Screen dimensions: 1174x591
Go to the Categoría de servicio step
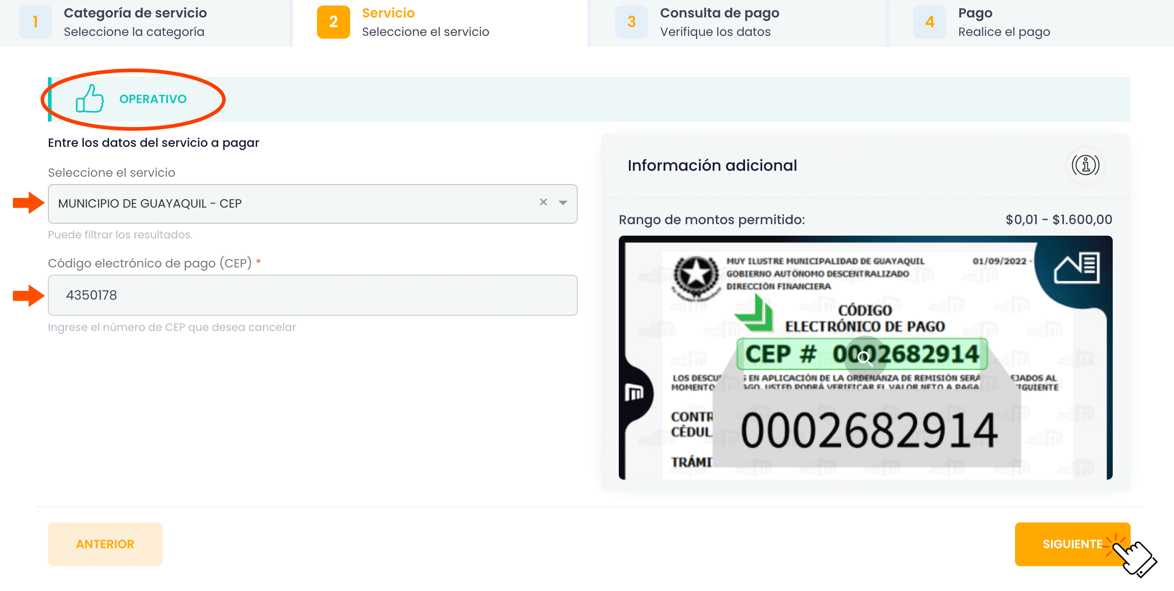pyautogui.click(x=146, y=23)
